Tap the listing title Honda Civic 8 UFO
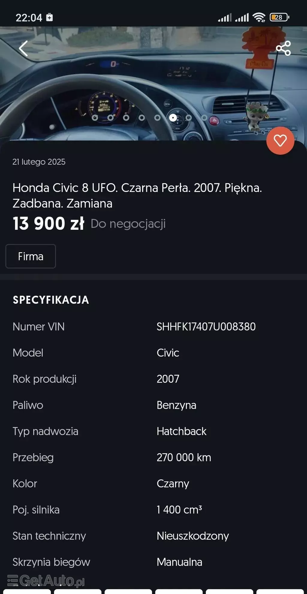 [x=137, y=195]
